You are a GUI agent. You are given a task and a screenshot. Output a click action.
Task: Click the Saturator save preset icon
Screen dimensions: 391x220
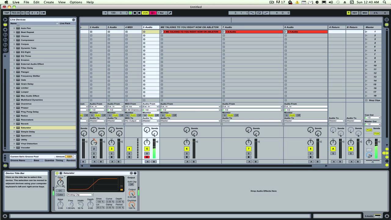pos(135,173)
